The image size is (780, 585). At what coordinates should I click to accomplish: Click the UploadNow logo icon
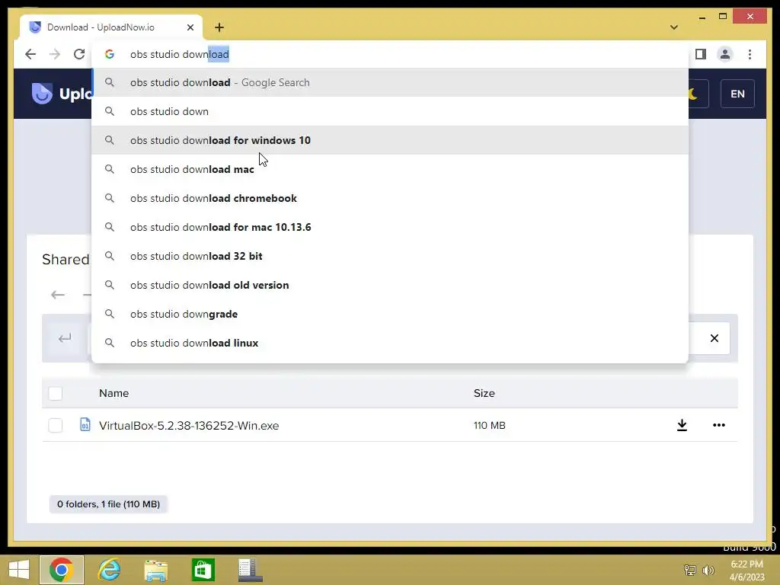pos(42,93)
